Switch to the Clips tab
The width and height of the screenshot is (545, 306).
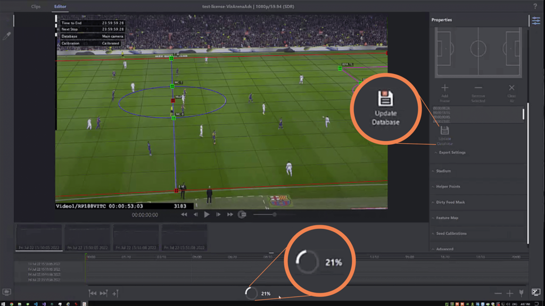pos(36,7)
